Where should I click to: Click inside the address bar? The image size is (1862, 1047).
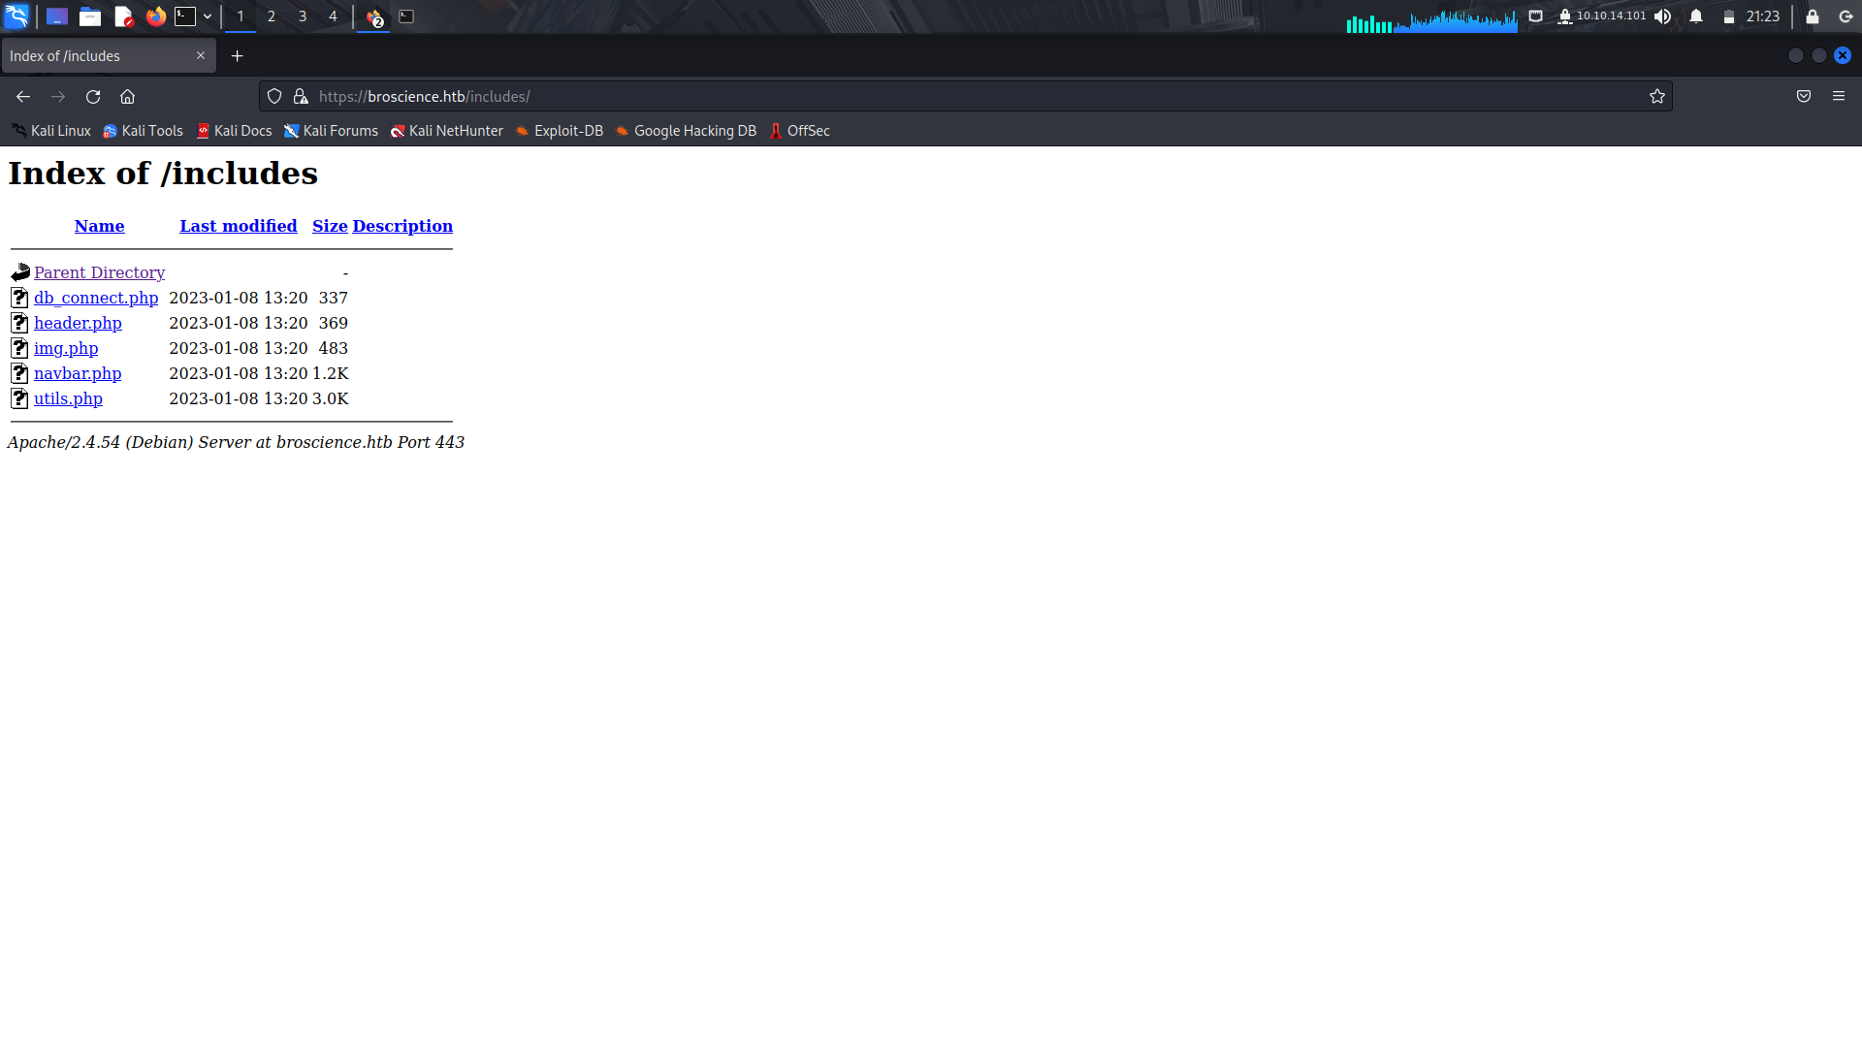[x=679, y=96]
